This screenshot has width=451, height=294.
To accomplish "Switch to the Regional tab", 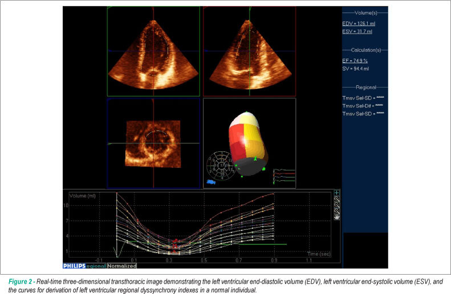I will tap(96, 266).
